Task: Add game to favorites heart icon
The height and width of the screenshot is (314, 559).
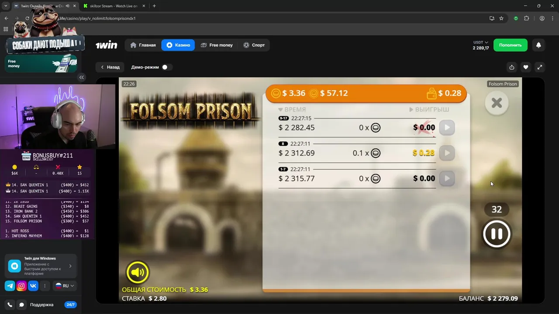Action: click(x=526, y=67)
